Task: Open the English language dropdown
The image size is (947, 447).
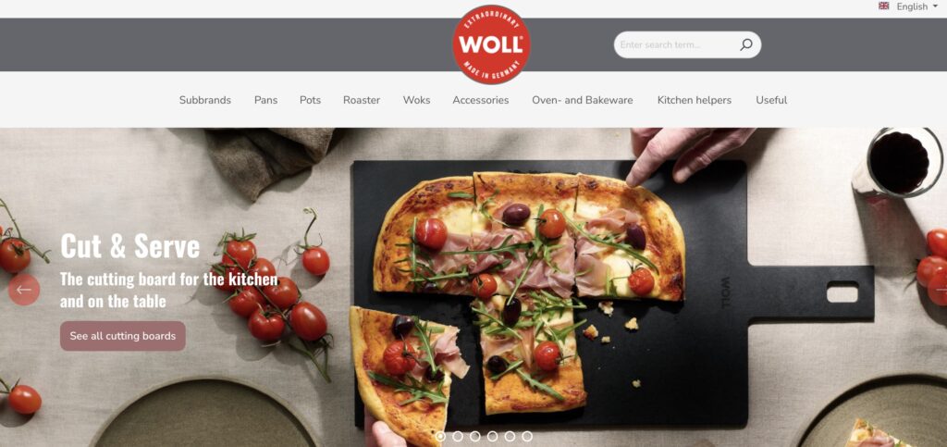Action: tap(916, 6)
